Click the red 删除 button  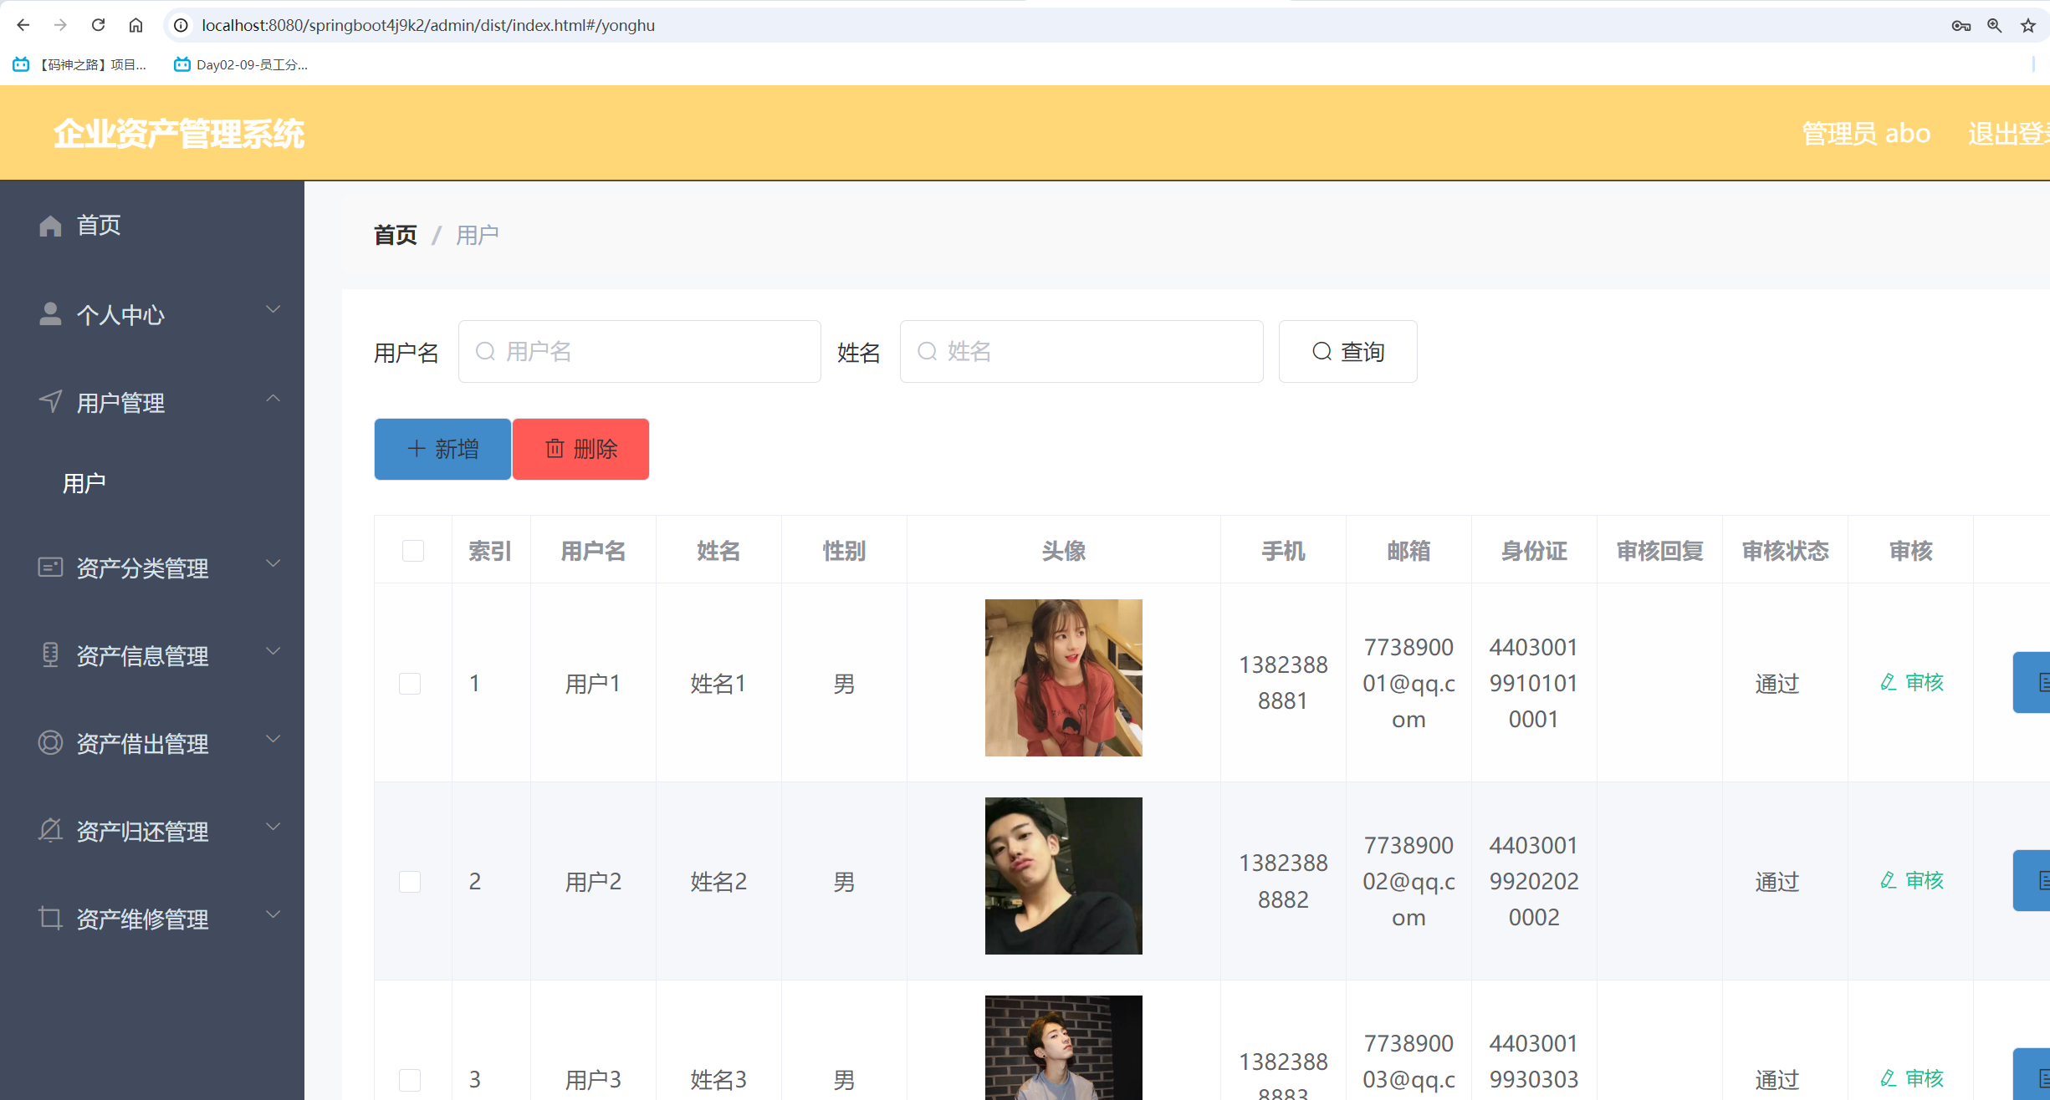tap(580, 449)
